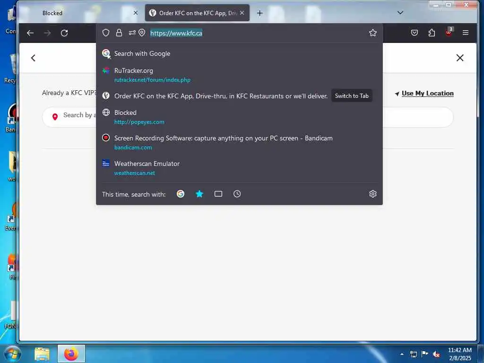Bookmark this page with the star icon

click(373, 33)
